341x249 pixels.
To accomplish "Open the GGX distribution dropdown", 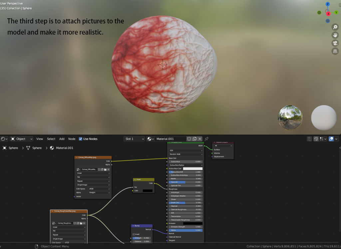I will pyautogui.click(x=186, y=150).
